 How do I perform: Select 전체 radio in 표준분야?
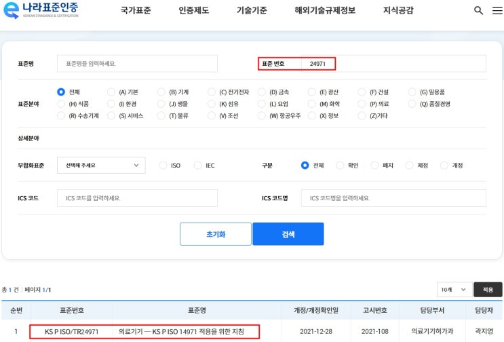[61, 92]
